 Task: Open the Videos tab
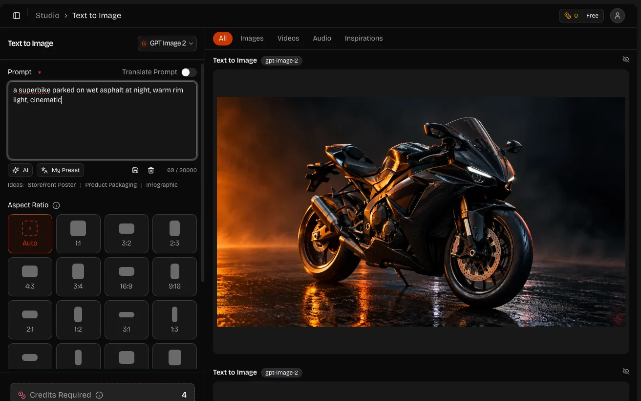tap(288, 38)
